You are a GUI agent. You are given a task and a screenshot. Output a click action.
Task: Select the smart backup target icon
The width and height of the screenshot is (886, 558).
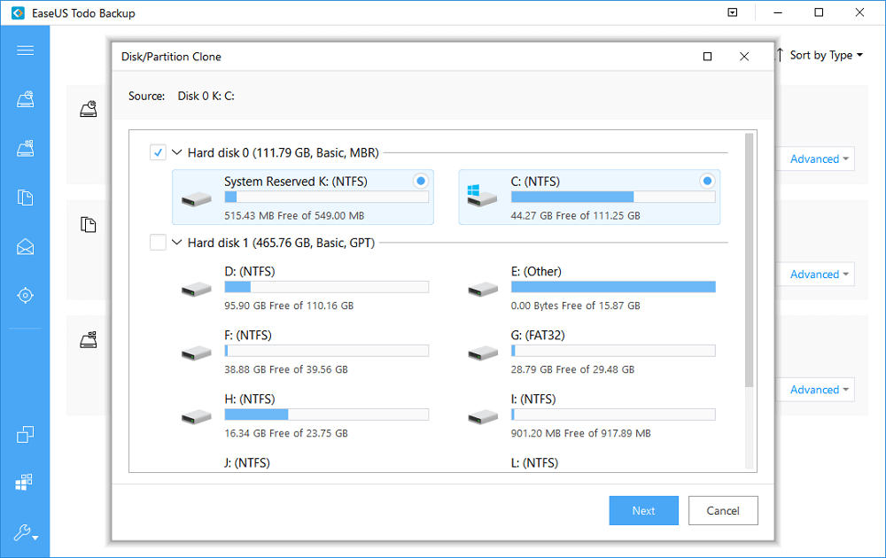click(25, 296)
